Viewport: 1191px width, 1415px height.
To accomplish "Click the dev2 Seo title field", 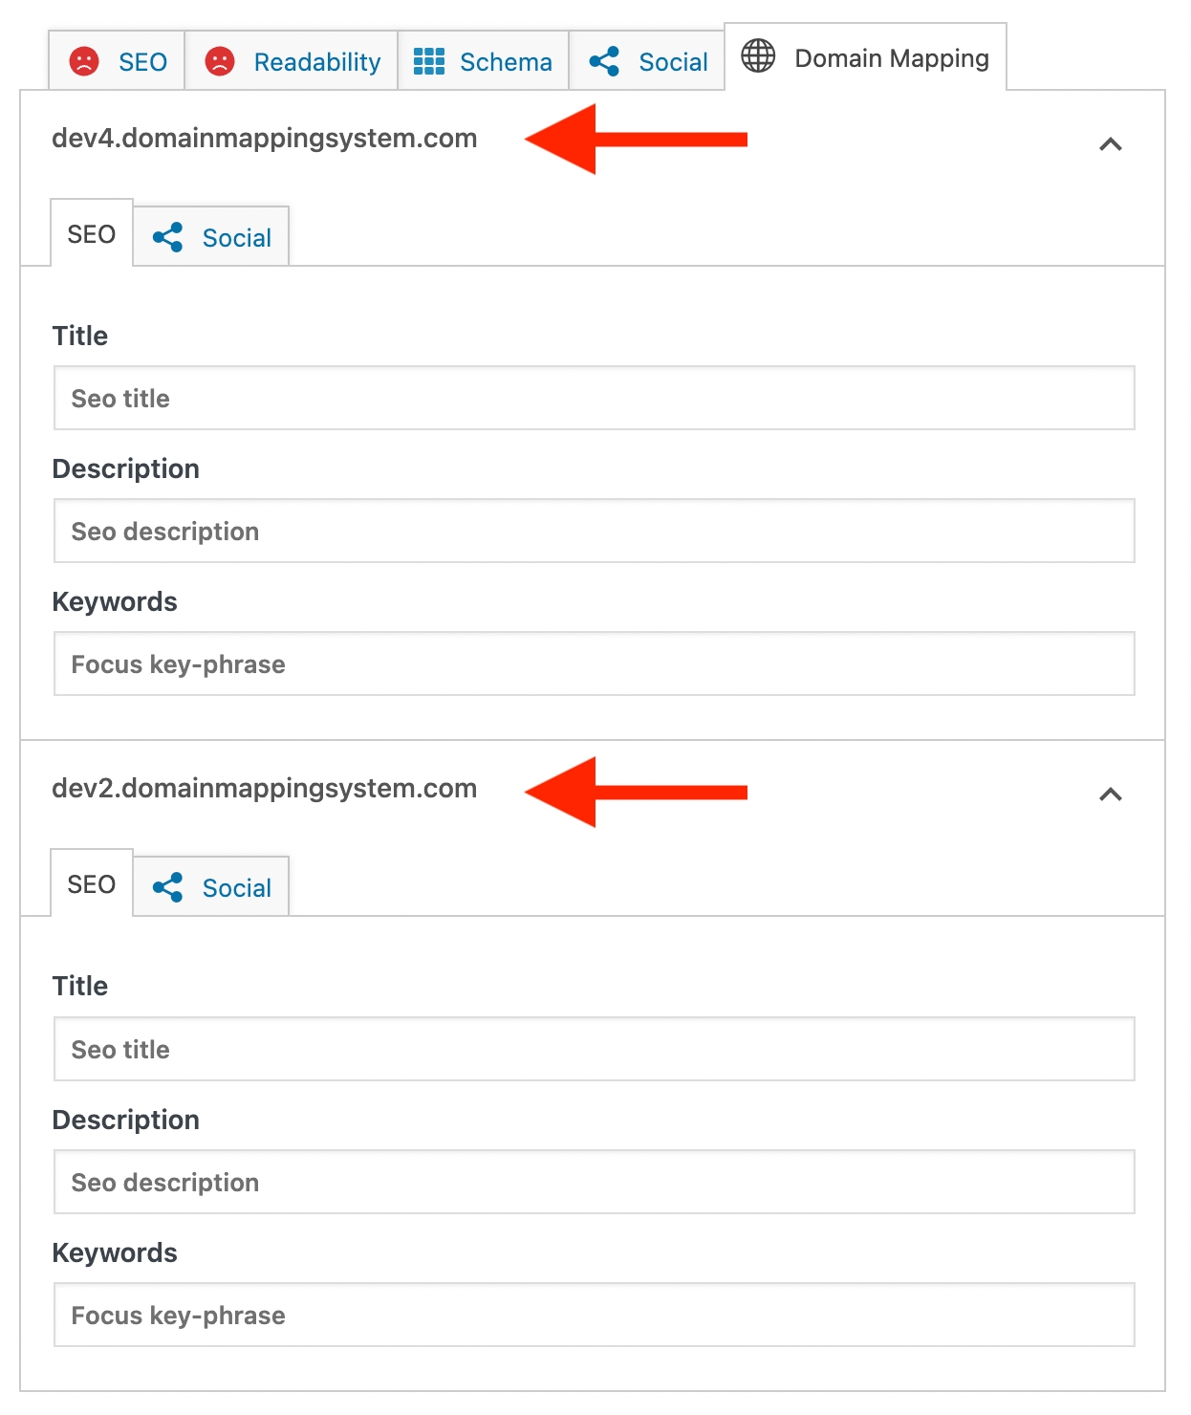I will pos(594,1050).
